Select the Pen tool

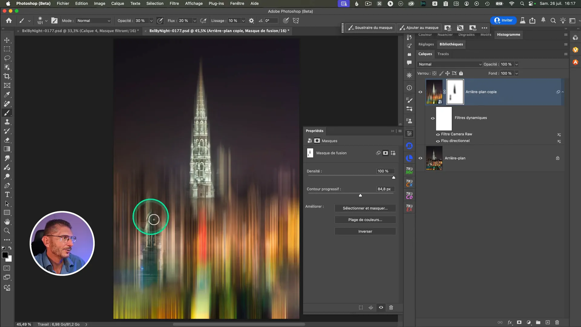[x=7, y=185]
